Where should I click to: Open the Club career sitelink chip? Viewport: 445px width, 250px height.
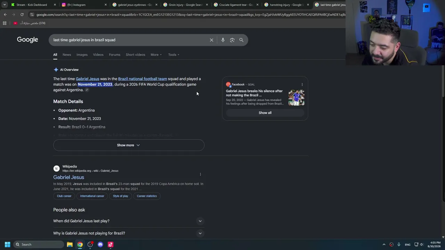(x=64, y=196)
